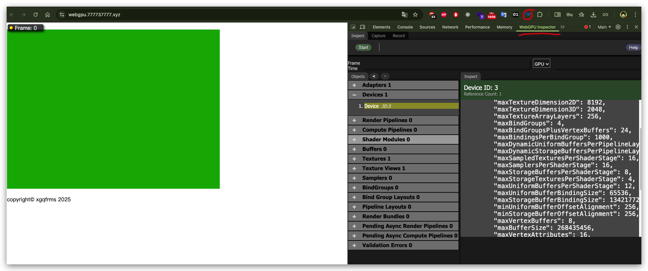Open the reading list side panel
The width and height of the screenshot is (648, 271).
558,15
